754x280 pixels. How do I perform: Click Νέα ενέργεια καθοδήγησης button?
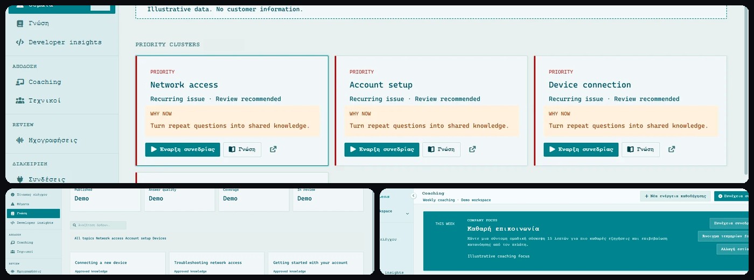pos(675,196)
